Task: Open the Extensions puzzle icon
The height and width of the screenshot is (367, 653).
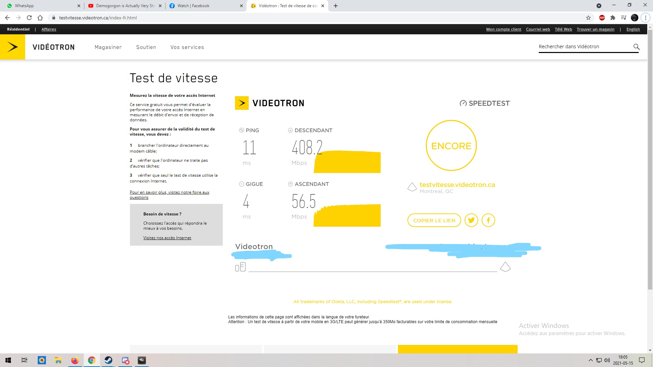Action: point(613,18)
